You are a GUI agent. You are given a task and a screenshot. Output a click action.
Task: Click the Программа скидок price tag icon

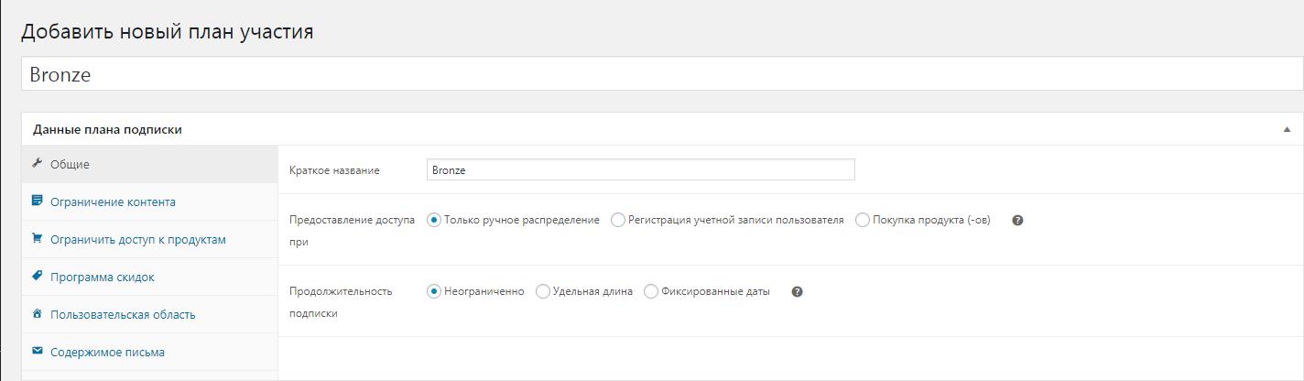[37, 276]
